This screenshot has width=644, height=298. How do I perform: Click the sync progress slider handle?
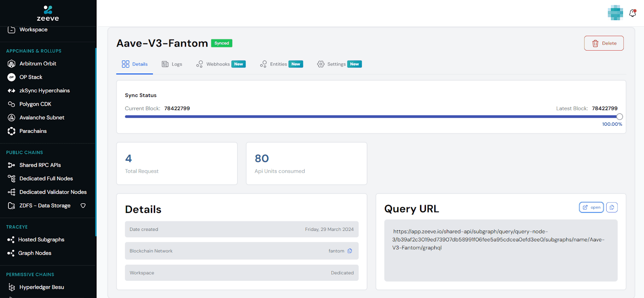(x=619, y=117)
